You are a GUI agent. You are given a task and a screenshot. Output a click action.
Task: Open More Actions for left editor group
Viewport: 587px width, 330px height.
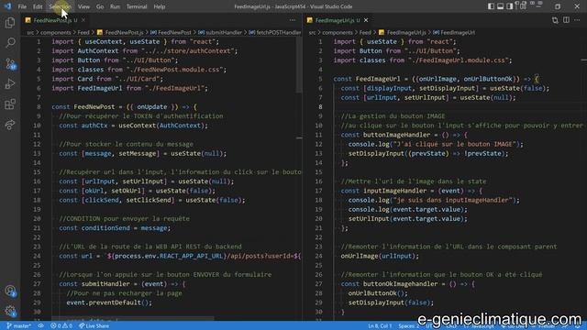[293, 20]
